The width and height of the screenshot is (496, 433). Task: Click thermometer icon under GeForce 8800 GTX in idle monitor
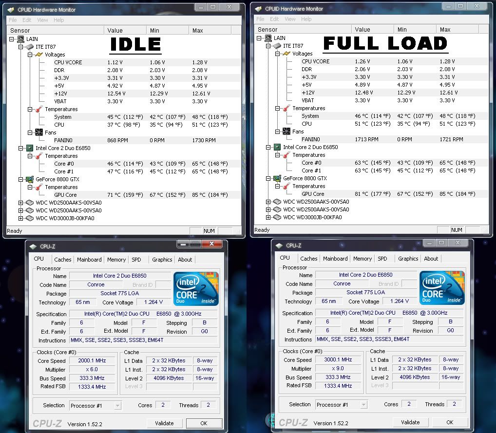point(39,187)
